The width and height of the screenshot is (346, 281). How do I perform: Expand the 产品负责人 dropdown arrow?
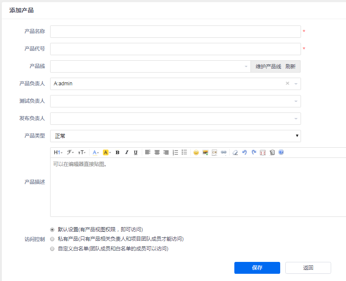(x=296, y=84)
